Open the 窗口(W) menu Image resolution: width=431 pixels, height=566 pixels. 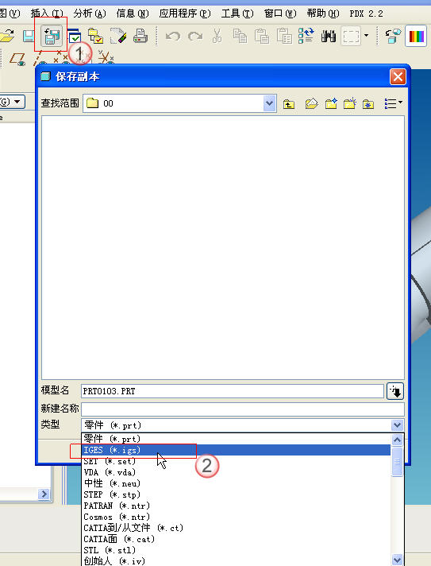(280, 14)
